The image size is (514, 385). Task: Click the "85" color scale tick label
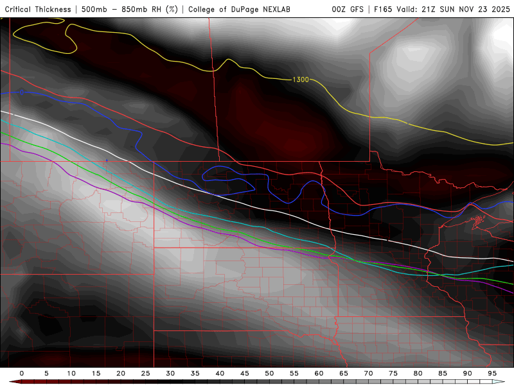443,373
